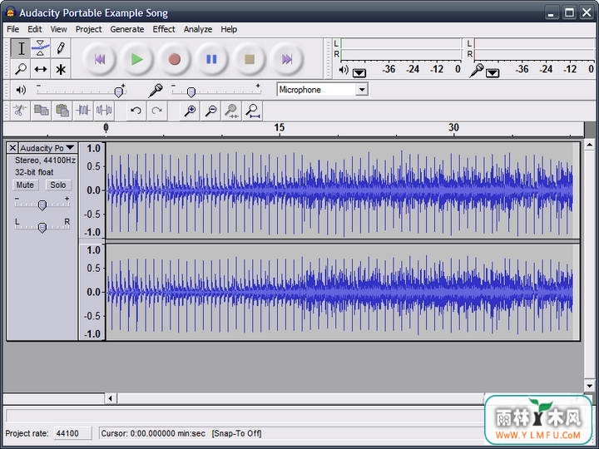Image resolution: width=599 pixels, height=449 pixels.
Task: Open input meter dropdown arrow
Action: tap(493, 72)
